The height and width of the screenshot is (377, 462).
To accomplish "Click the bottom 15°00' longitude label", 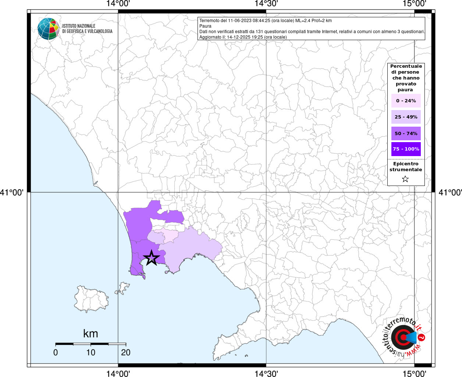I will click(x=415, y=373).
